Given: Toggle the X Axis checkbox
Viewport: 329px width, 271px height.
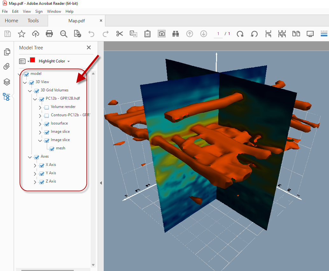Looking at the screenshot, I should point(42,165).
